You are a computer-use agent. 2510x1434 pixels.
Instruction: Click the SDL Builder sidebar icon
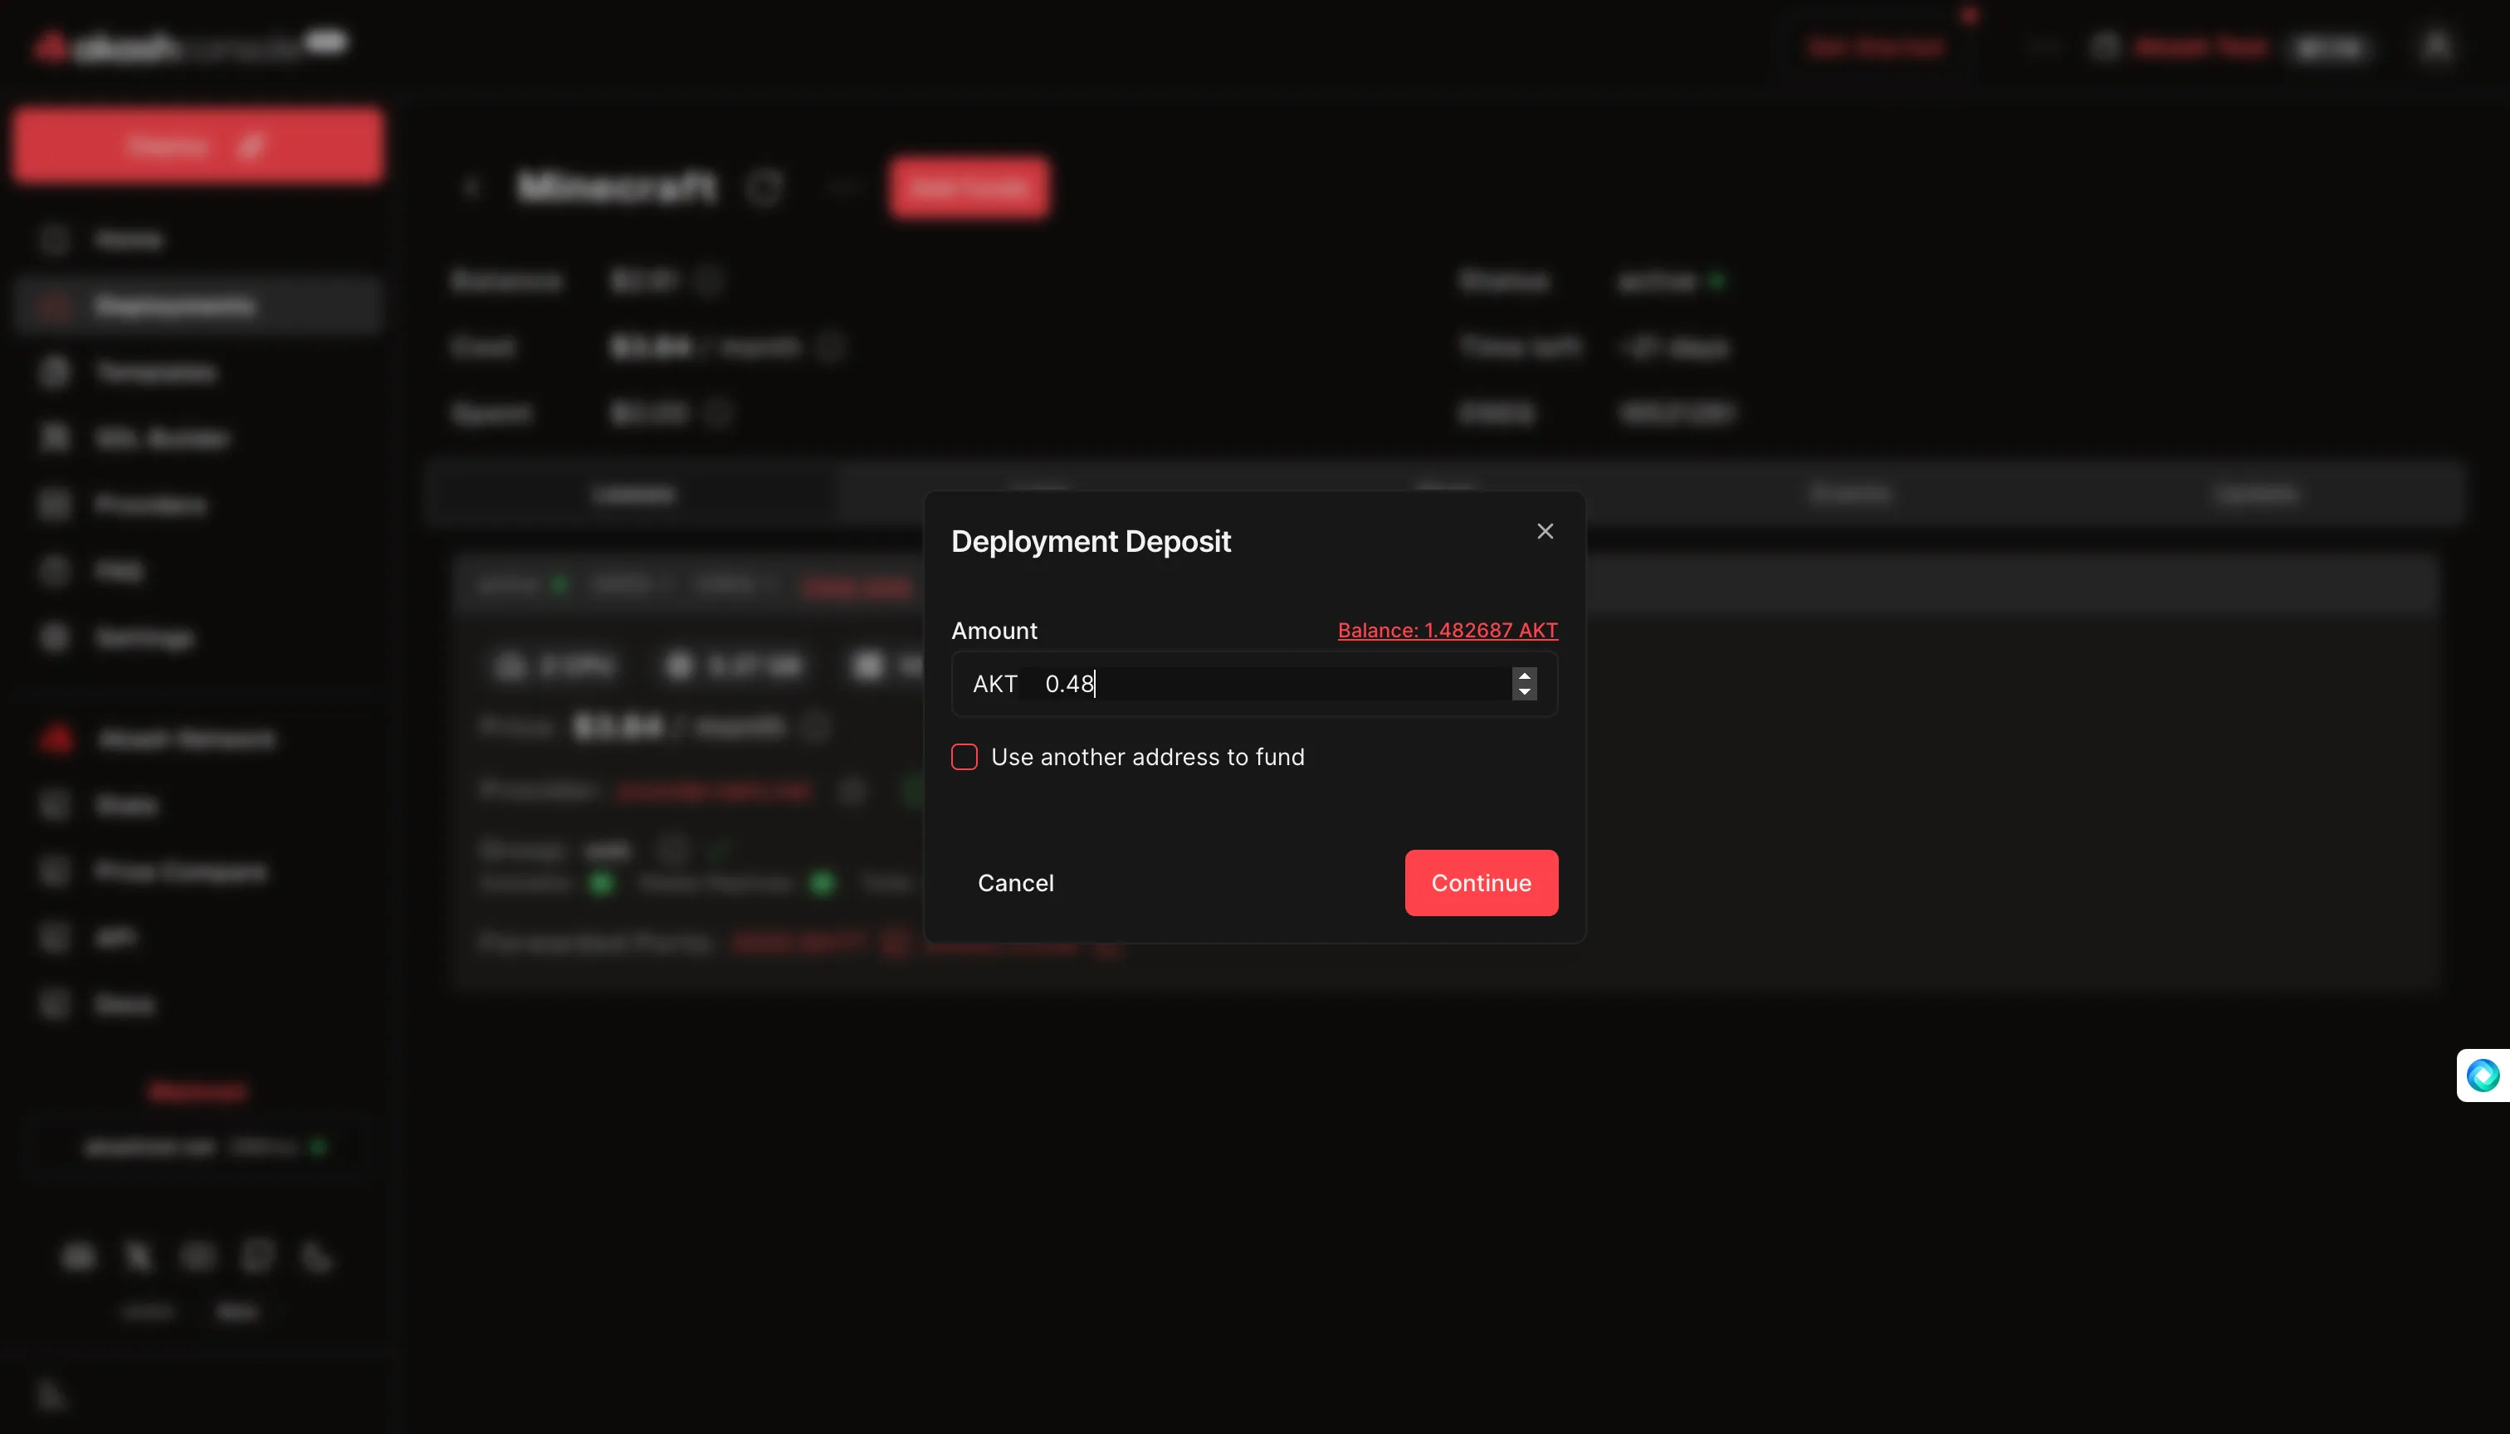(x=55, y=438)
